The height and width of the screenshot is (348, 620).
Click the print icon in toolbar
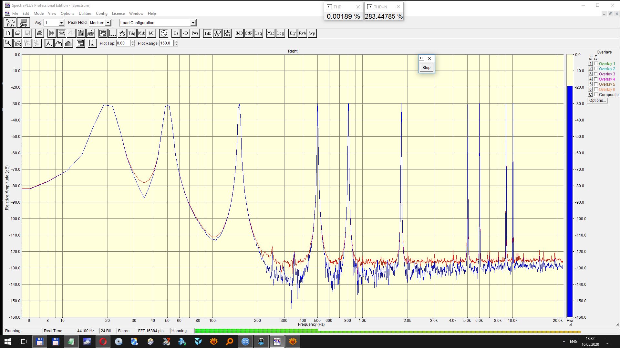pyautogui.click(x=40, y=33)
